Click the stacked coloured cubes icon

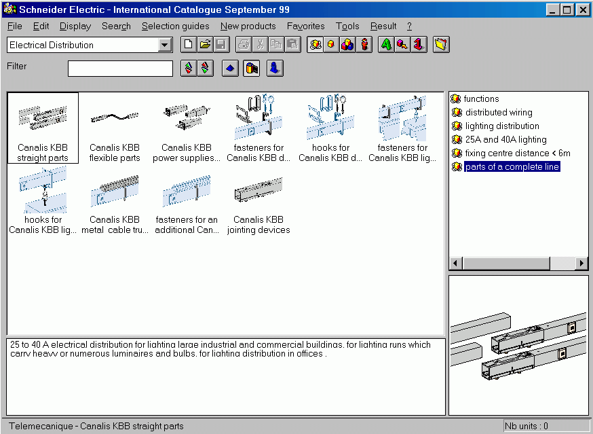(x=347, y=45)
